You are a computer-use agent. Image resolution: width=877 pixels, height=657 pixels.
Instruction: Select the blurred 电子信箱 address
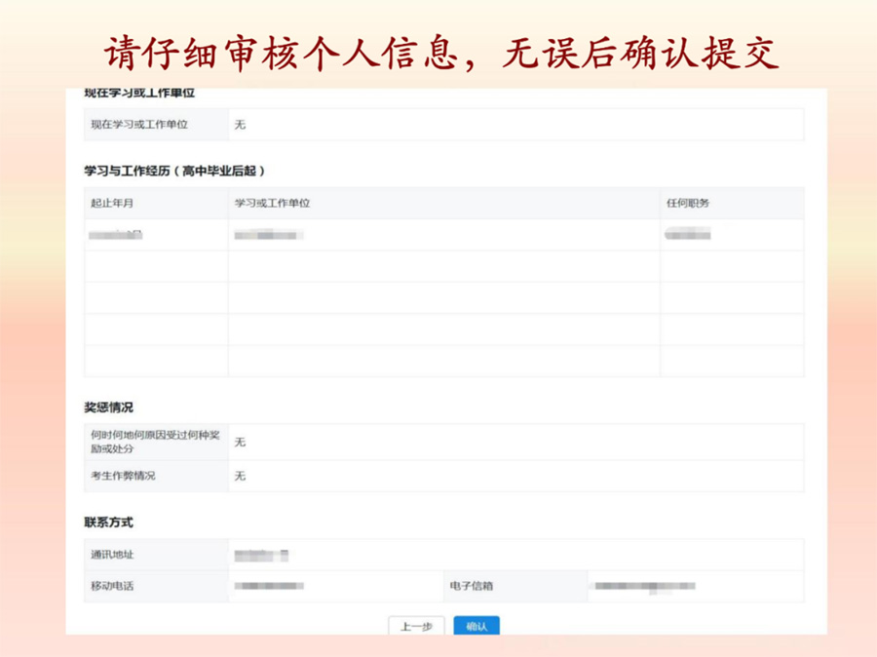644,586
